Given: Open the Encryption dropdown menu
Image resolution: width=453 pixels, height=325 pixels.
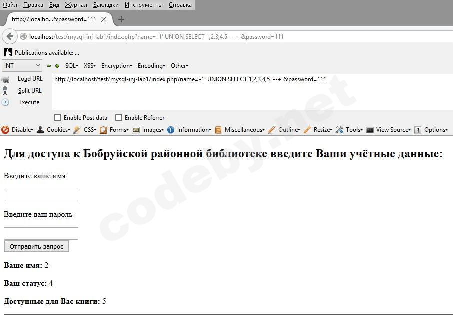Looking at the screenshot, I should pyautogui.click(x=116, y=66).
